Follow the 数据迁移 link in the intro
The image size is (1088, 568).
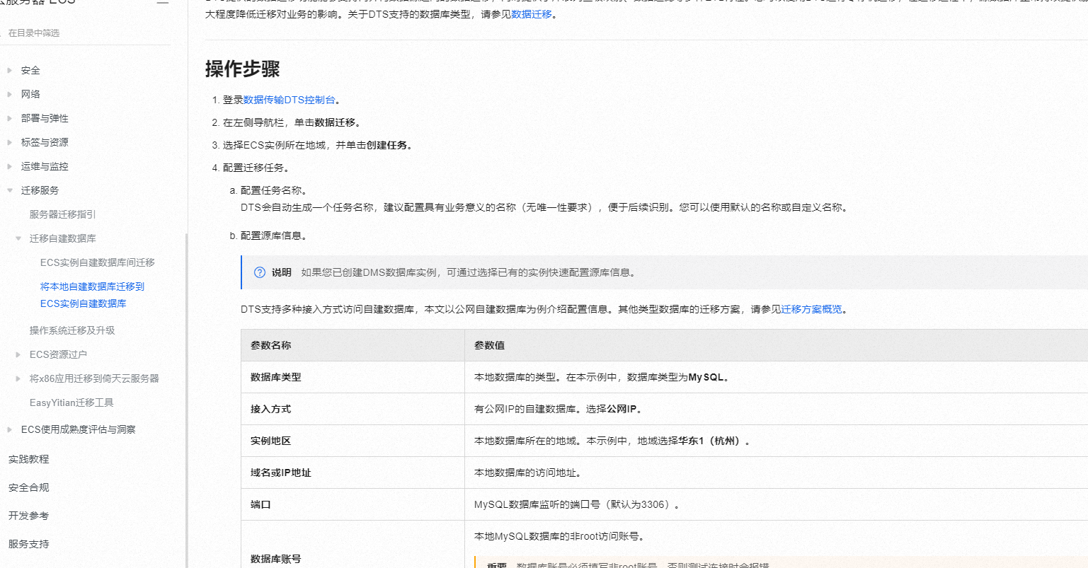(532, 14)
